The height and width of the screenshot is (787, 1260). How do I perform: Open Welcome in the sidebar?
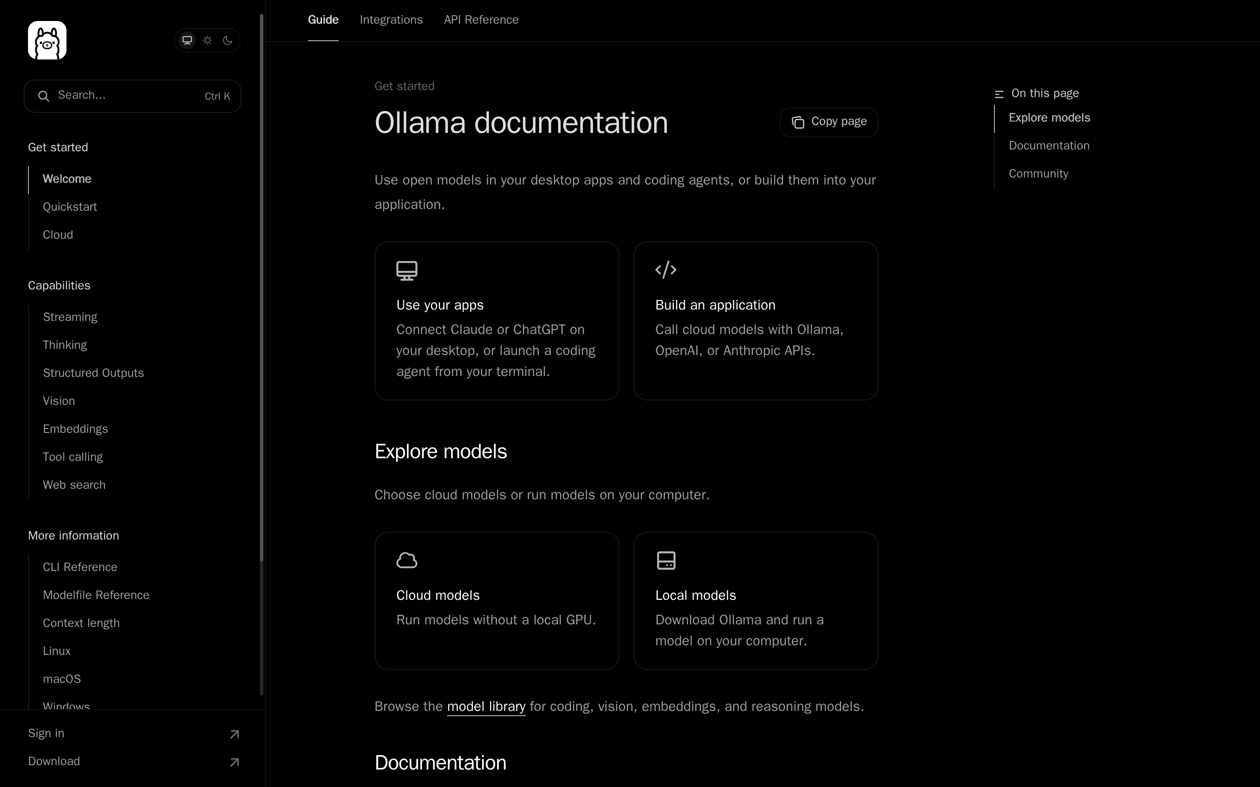coord(67,179)
